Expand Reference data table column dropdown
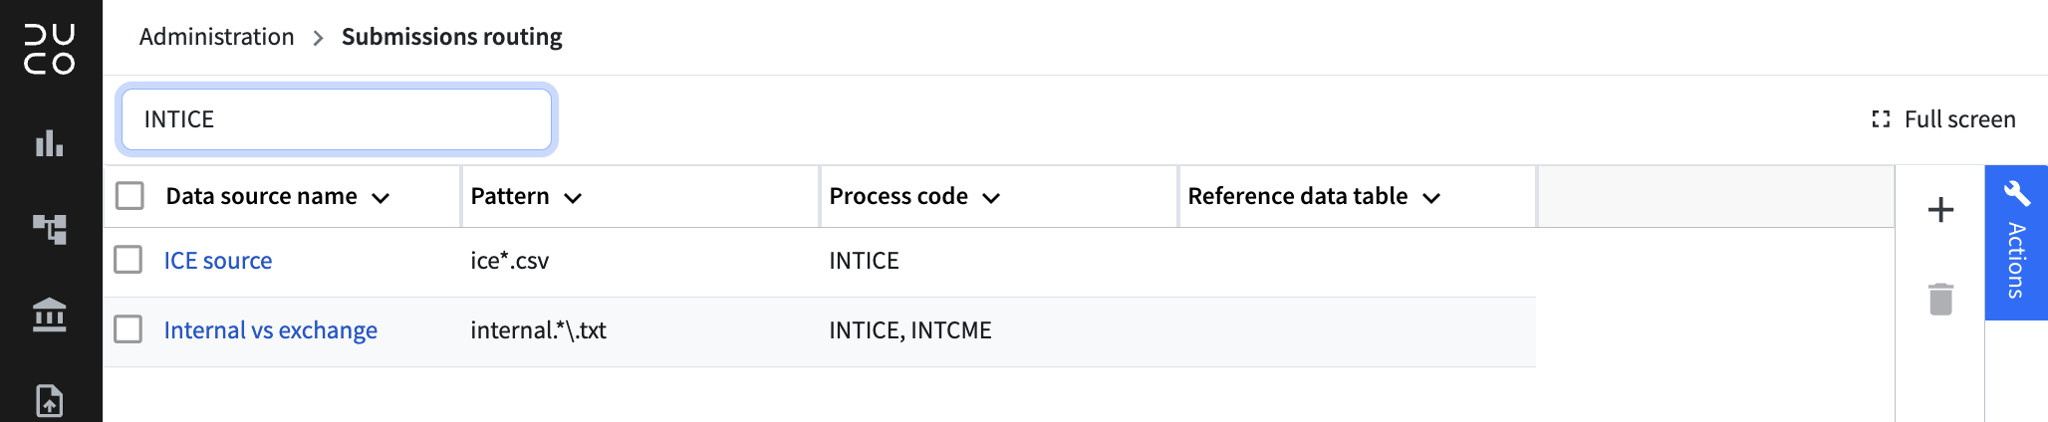This screenshot has height=422, width=2048. (1431, 198)
